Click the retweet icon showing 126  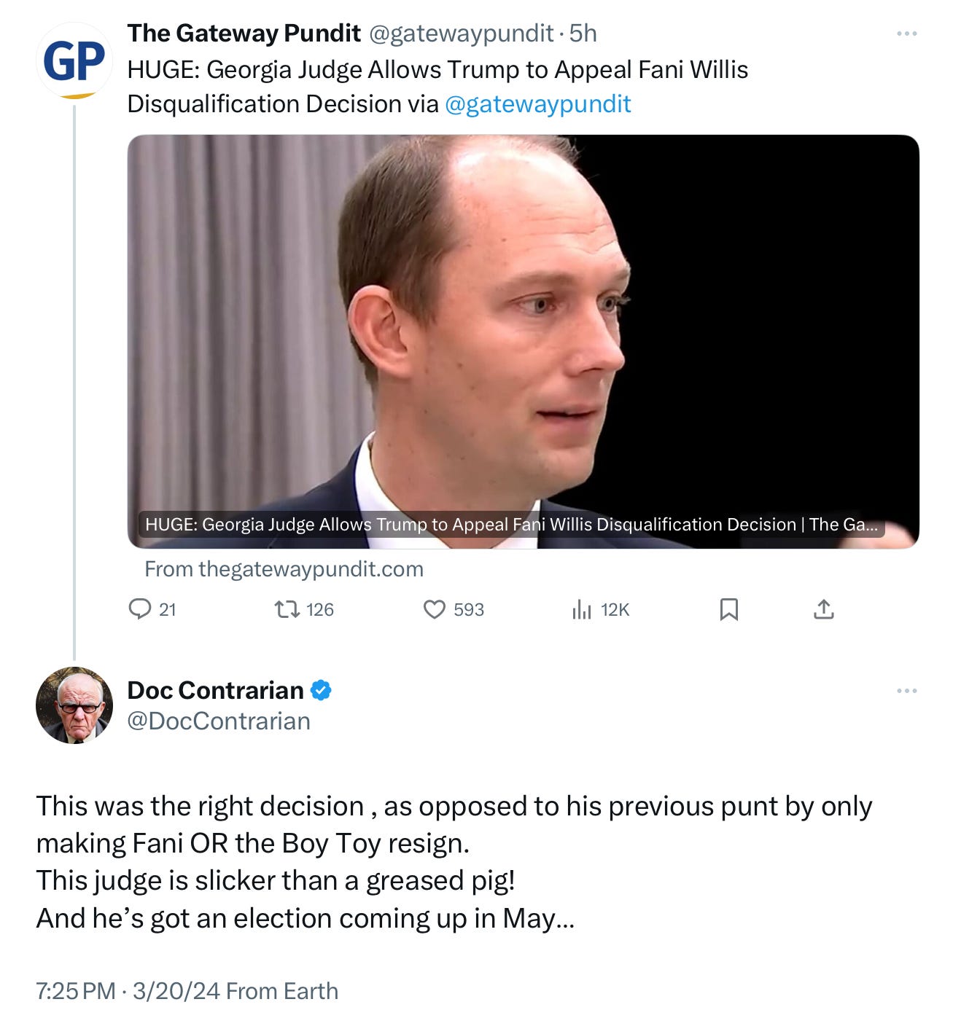[287, 609]
